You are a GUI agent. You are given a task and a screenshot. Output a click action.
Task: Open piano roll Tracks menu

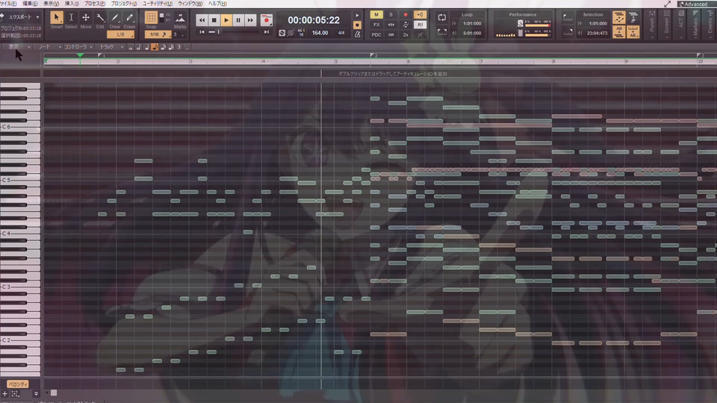coord(111,47)
